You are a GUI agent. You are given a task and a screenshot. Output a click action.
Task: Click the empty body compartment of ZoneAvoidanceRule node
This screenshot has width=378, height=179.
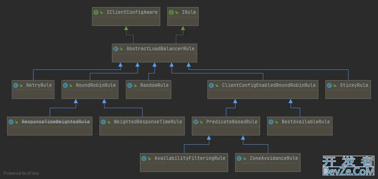click(x=268, y=167)
